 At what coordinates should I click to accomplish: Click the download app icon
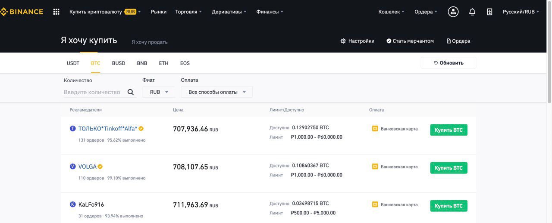pos(489,12)
